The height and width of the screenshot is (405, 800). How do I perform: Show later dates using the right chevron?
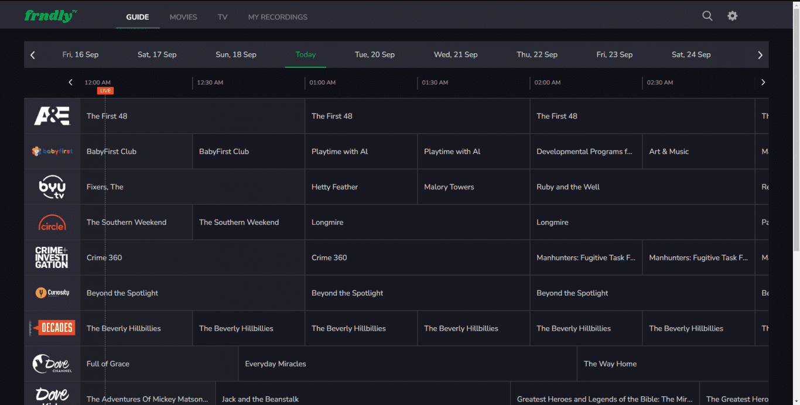pos(760,54)
